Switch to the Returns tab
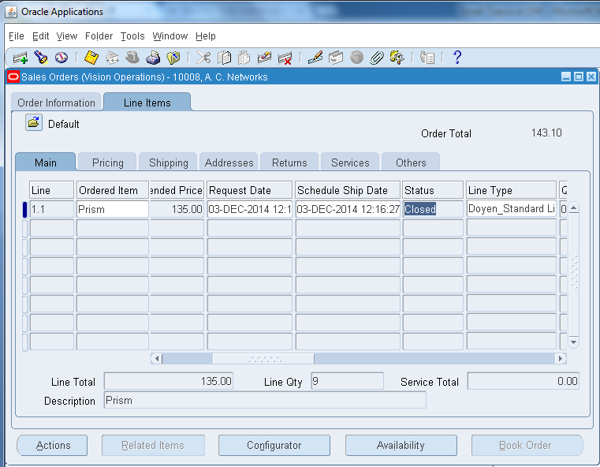 click(x=289, y=163)
